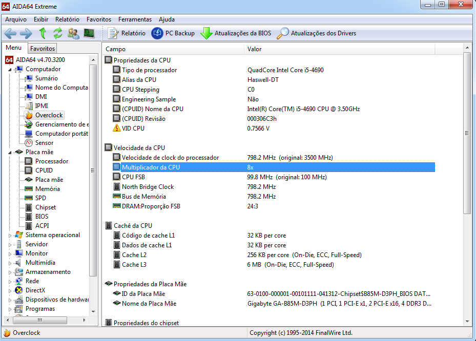This screenshot has height=341, width=476.
Task: Click the Campo column header
Action: pyautogui.click(x=173, y=49)
